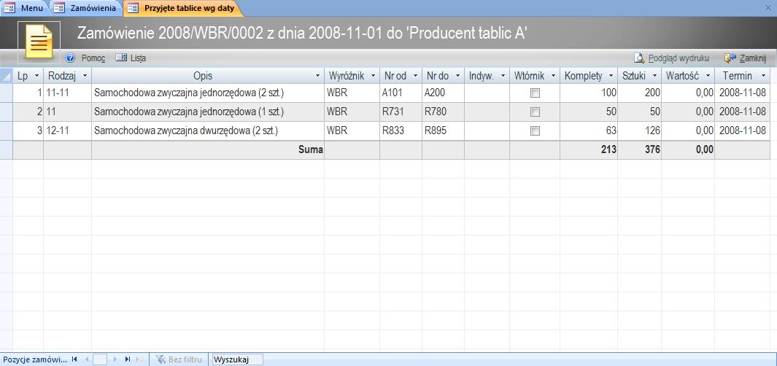Switch to the Zamówienia tab
The height and width of the screenshot is (366, 777).
[85, 7]
